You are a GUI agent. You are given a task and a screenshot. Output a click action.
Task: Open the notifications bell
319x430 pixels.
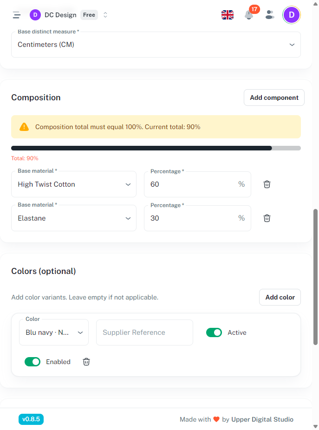tap(249, 15)
